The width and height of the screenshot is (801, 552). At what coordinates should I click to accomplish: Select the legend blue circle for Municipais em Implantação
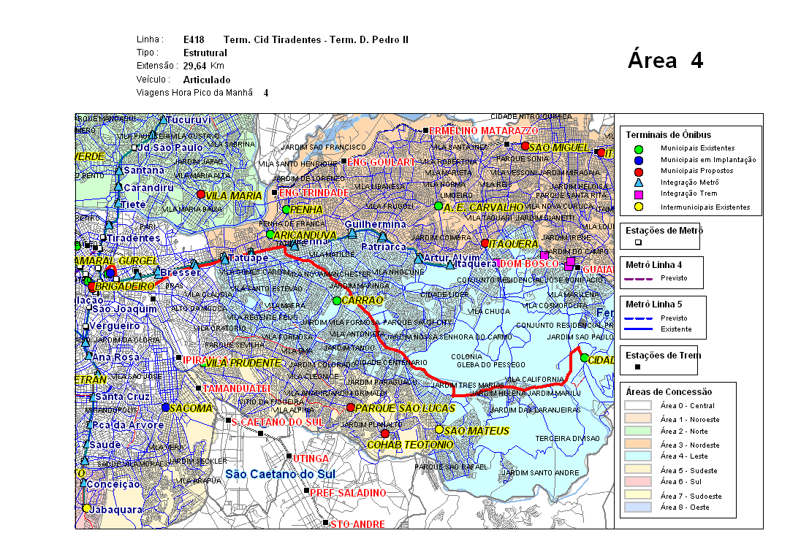(639, 161)
